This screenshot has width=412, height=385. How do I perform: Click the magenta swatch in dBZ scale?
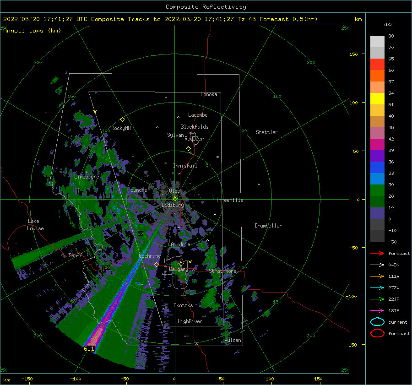pyautogui.click(x=377, y=144)
